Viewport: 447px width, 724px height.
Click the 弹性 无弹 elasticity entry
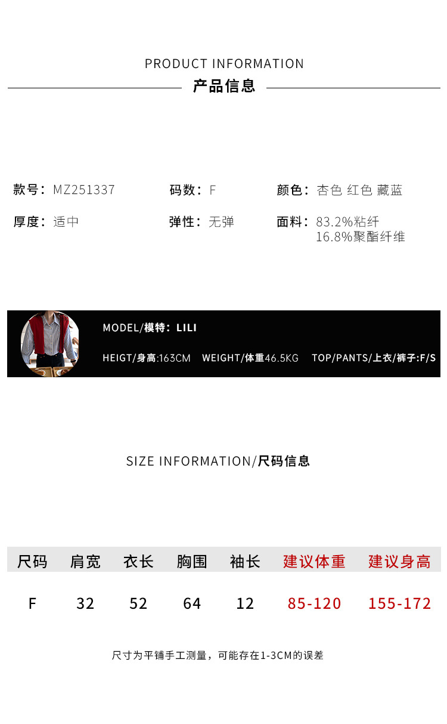tap(201, 222)
